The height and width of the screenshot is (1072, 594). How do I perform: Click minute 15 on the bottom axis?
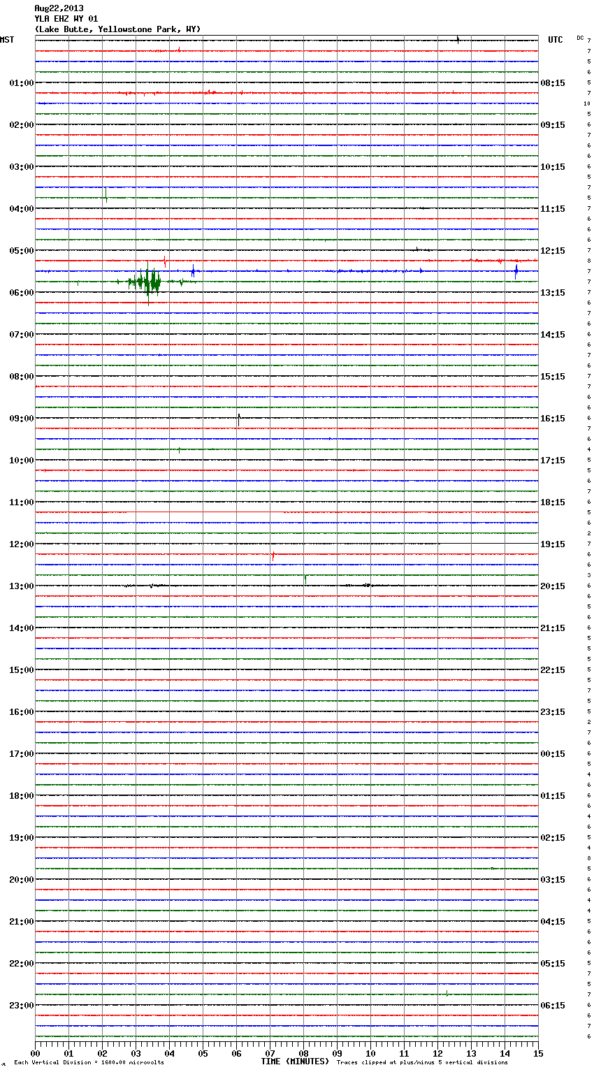(538, 1053)
